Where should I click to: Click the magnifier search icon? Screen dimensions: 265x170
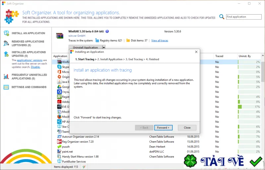coord(222,17)
